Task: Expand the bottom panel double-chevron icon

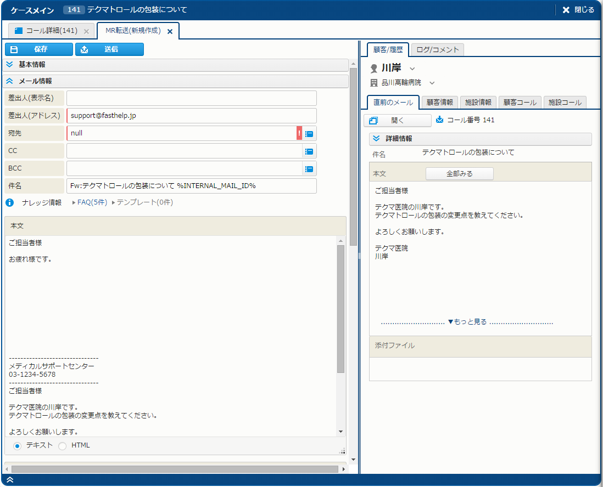Action: coord(10,480)
